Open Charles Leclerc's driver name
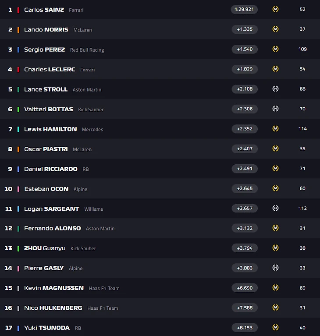320x336 pixels. click(x=50, y=69)
